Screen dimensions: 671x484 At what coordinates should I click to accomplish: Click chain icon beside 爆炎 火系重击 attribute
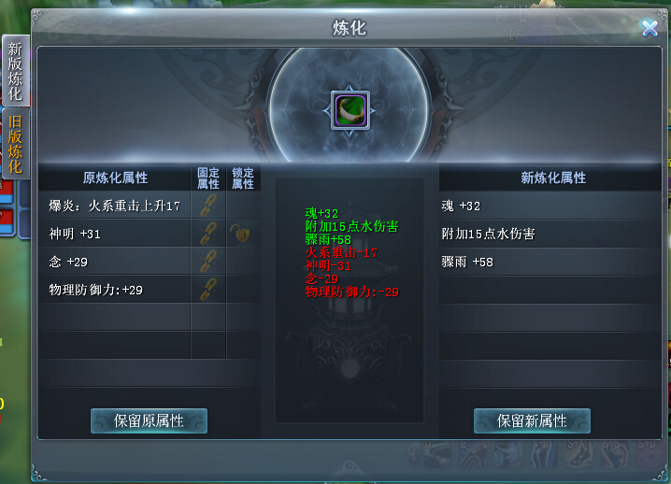coord(208,206)
